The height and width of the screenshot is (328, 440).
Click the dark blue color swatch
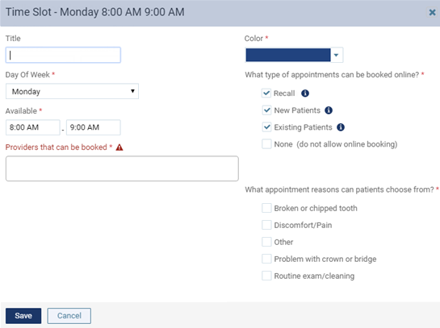click(x=288, y=55)
